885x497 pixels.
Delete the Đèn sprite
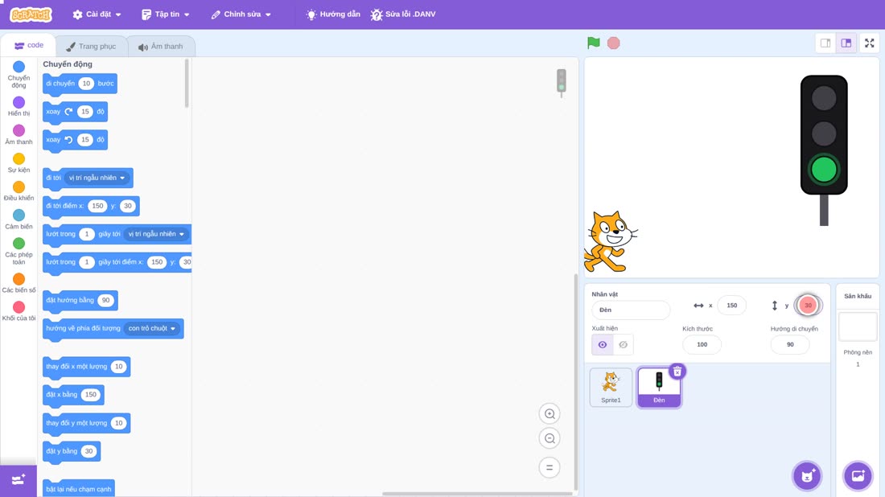pos(677,372)
